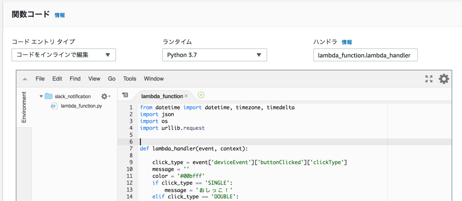Toggle fullscreen editor mode
The height and width of the screenshot is (201, 462).
pos(429,79)
